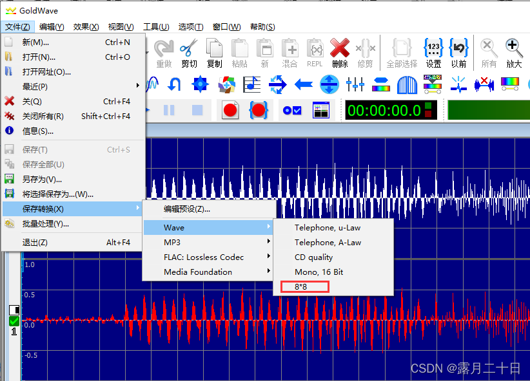Click the Pause playback button
The image size is (530, 381).
169,110
